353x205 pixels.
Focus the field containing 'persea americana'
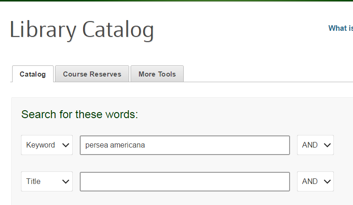pyautogui.click(x=185, y=145)
